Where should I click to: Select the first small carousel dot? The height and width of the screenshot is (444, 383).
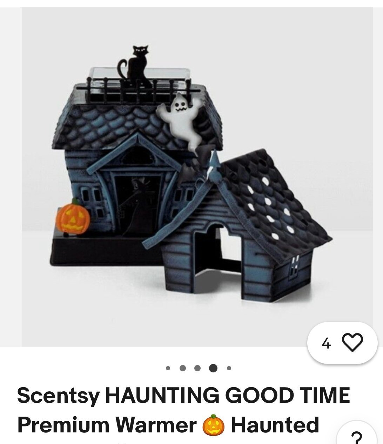pyautogui.click(x=168, y=368)
